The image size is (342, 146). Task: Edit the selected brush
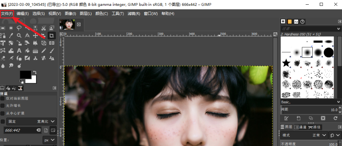coord(286,118)
